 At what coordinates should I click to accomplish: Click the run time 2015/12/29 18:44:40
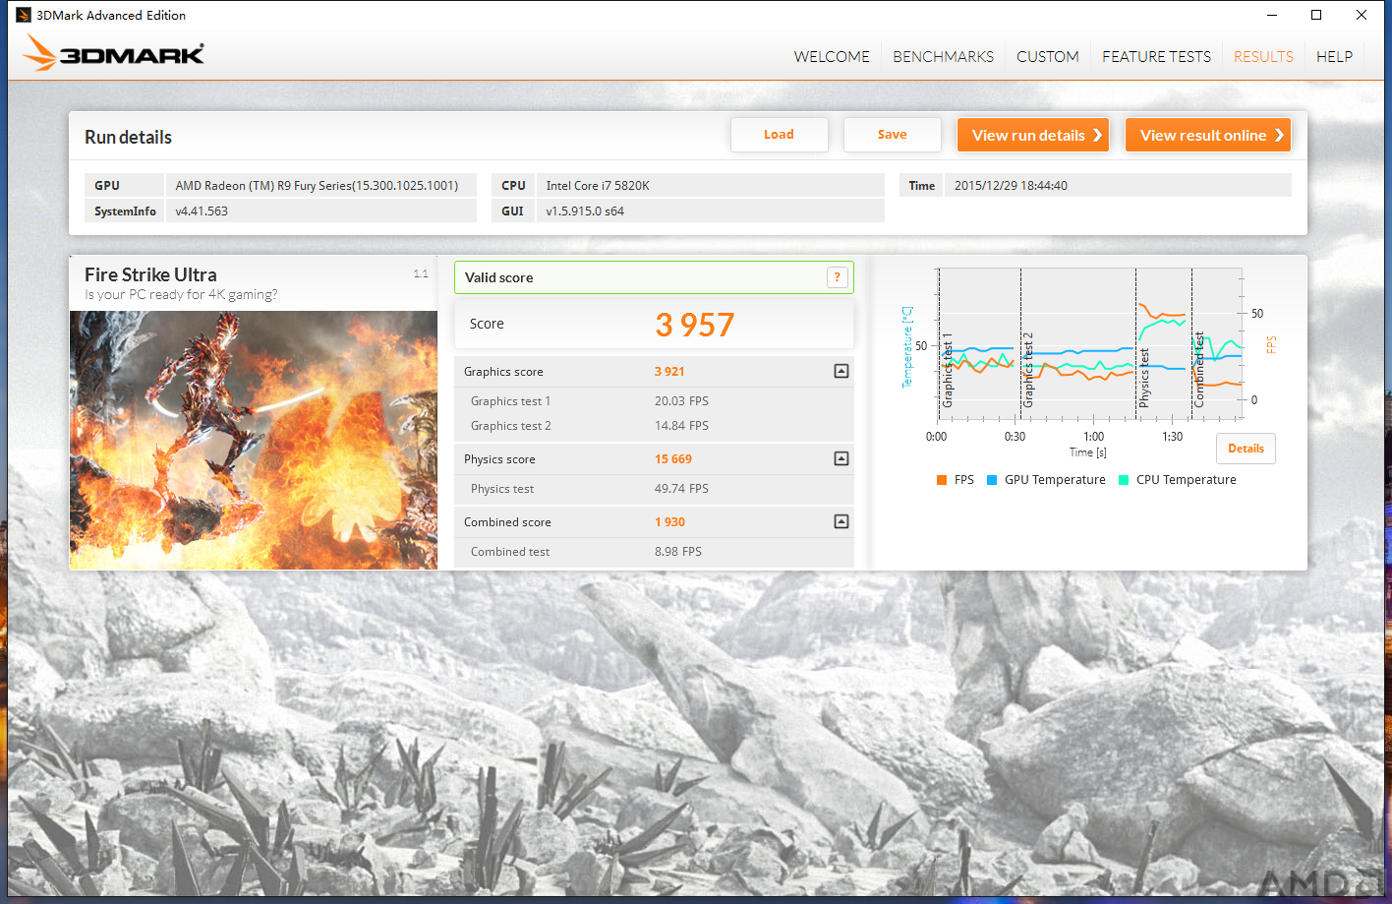pos(1011,185)
